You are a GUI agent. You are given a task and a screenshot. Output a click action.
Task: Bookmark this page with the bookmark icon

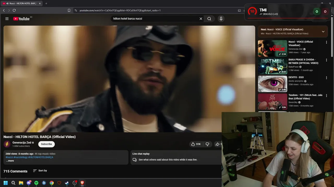tap(69, 10)
